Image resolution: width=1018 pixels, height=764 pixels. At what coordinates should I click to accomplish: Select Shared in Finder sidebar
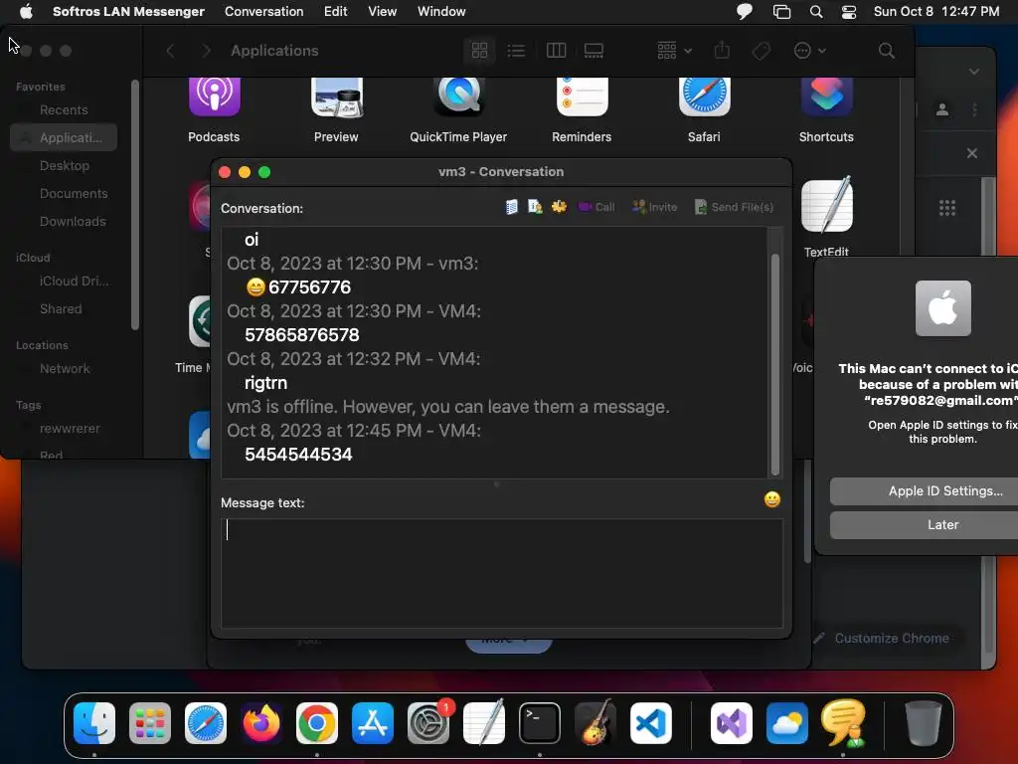61,309
